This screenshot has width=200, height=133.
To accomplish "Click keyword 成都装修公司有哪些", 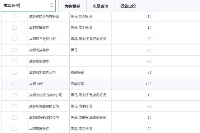I will point(44,17).
